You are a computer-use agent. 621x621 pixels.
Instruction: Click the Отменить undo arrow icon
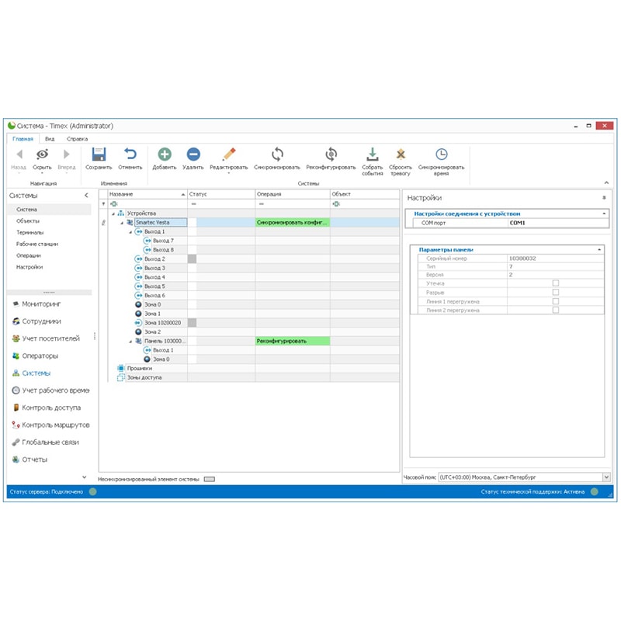click(x=130, y=154)
